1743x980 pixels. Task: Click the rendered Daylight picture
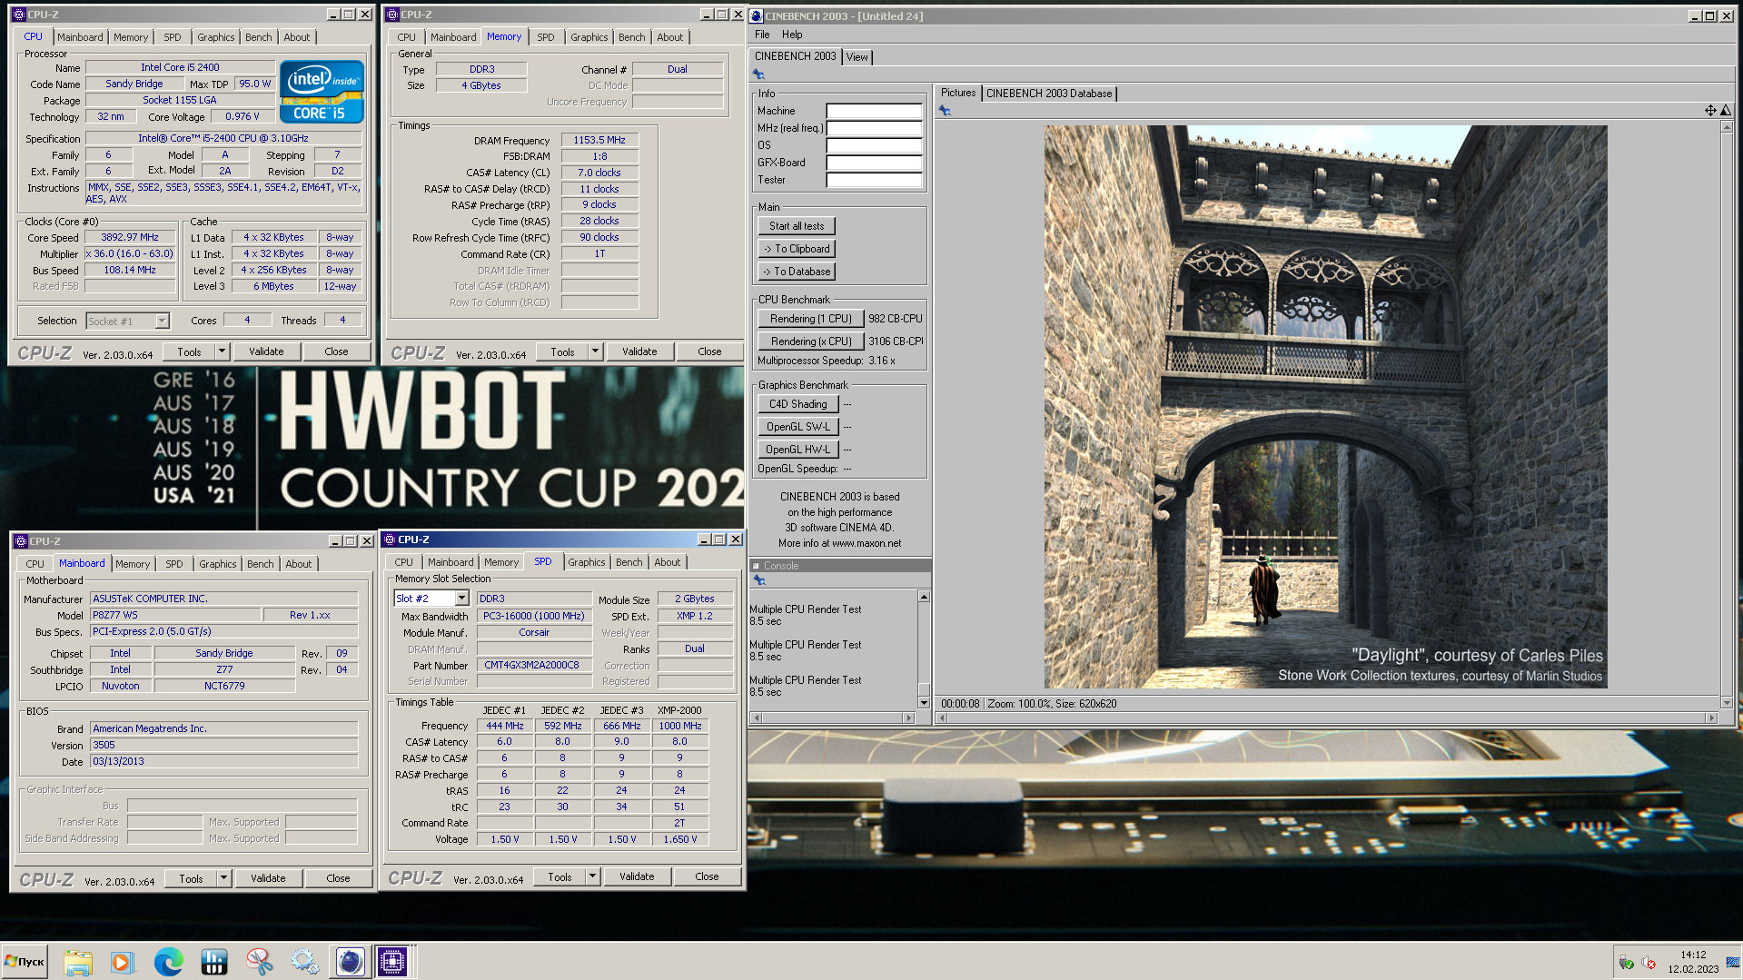(x=1325, y=406)
